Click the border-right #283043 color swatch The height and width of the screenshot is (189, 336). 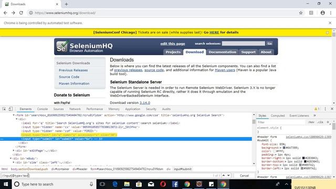pos(303,158)
